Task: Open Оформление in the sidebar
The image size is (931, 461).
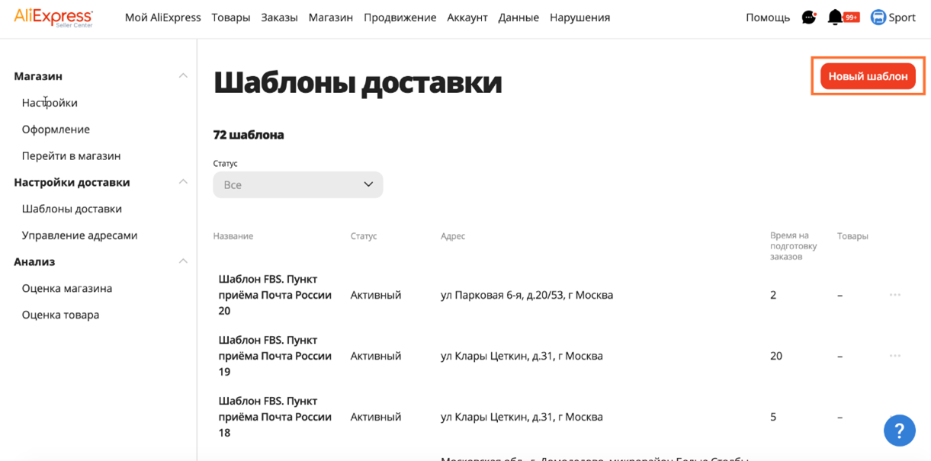Action: click(56, 130)
